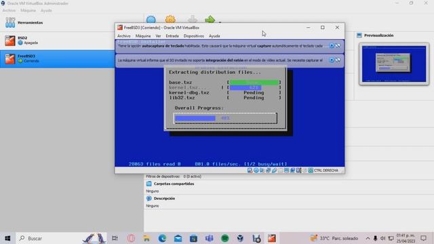Select the FreeBSD3 running machine entry
The image size is (434, 244).
point(57,59)
